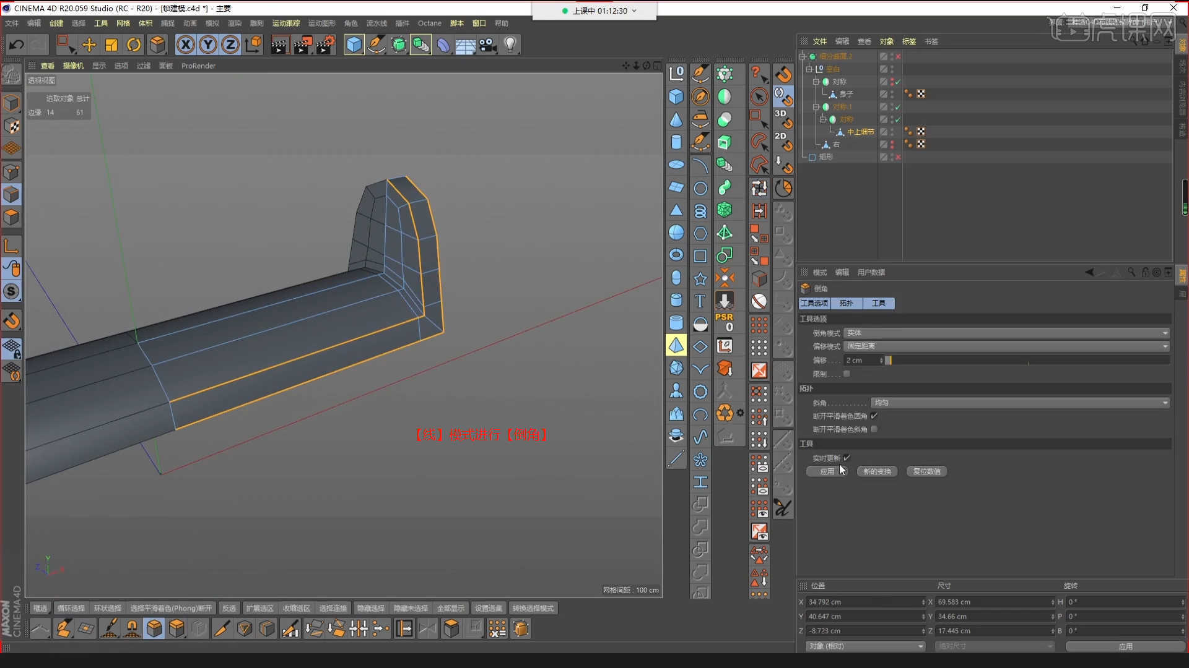Collapse the 空白 null tree node
Viewport: 1189px width, 668px height.
pyautogui.click(x=809, y=69)
